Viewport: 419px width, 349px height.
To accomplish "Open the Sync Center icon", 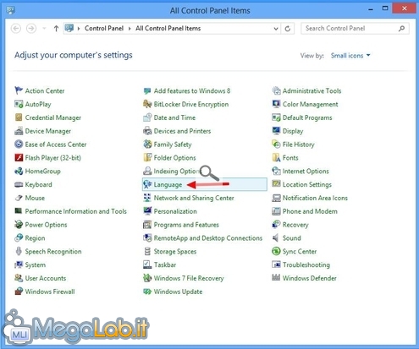I will coord(276,251).
